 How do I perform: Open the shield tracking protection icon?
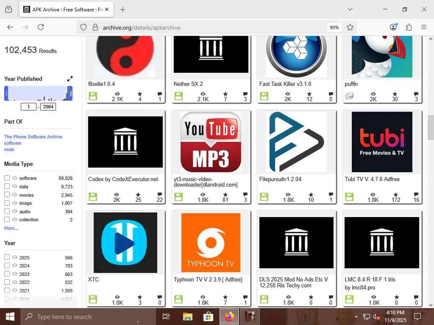(x=83, y=27)
